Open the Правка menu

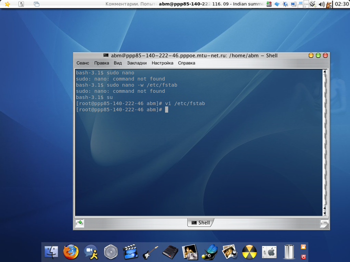[101, 63]
